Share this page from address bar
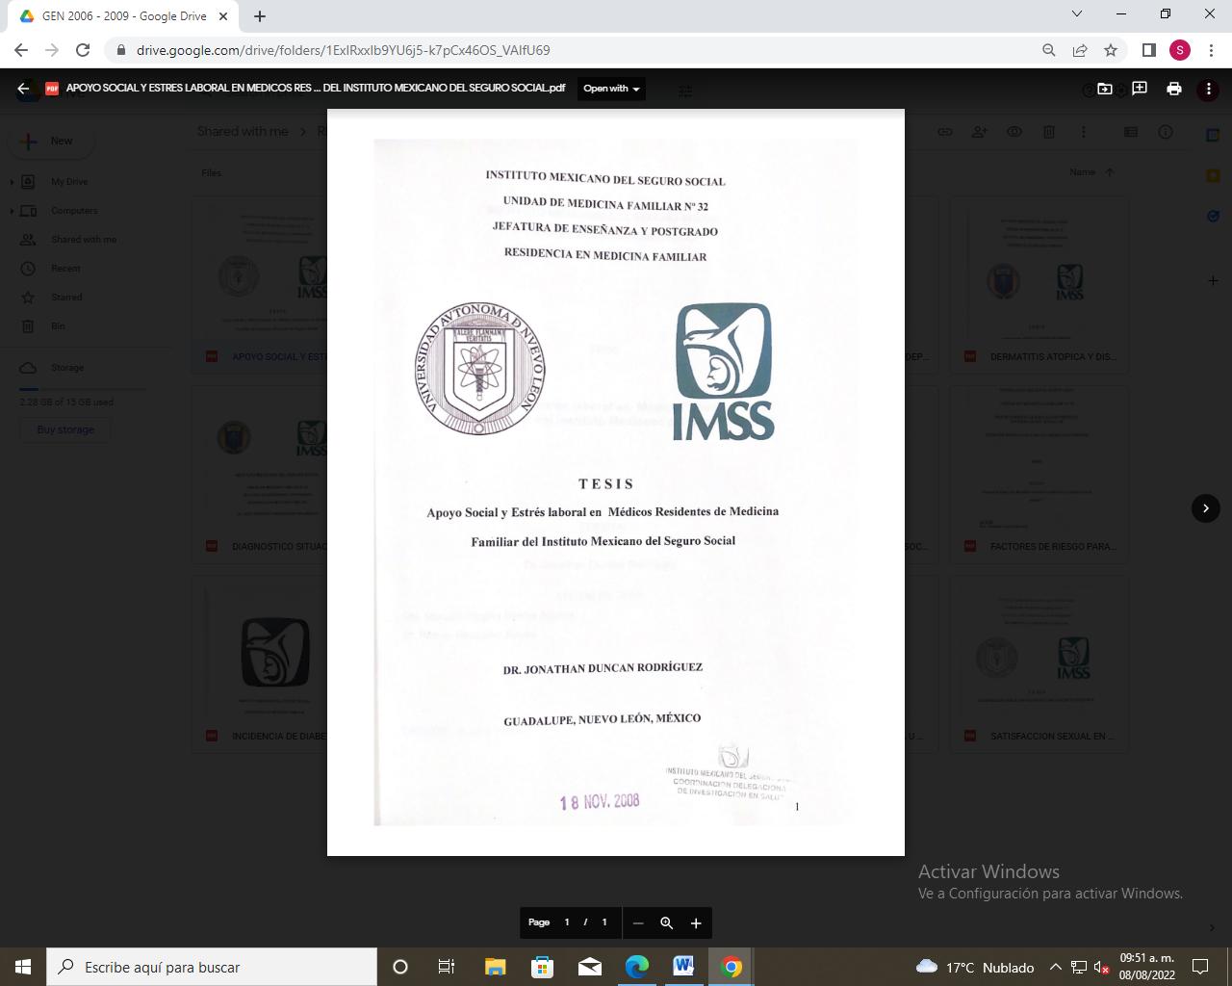This screenshot has height=986, width=1232. (x=1080, y=50)
